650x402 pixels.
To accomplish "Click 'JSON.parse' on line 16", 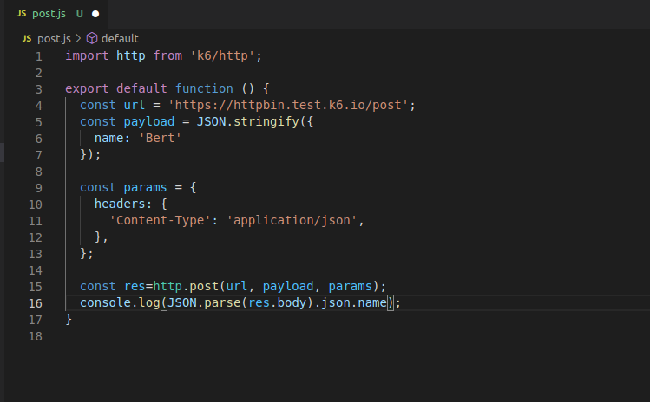I will point(204,302).
